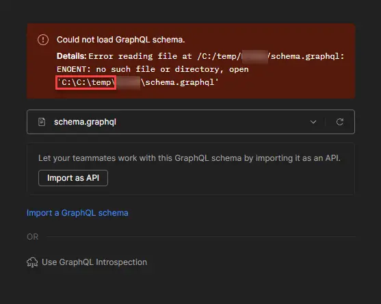Viewport: 381px width, 304px height.
Task: Click the \schema.graphql' ending of error path
Action: (180, 82)
